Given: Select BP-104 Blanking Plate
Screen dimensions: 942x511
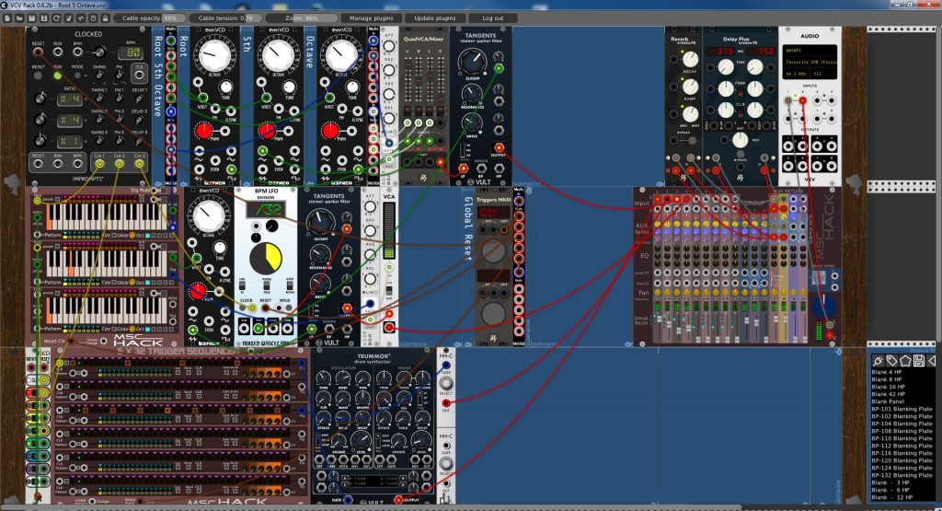Looking at the screenshot, I should pyautogui.click(x=902, y=424).
